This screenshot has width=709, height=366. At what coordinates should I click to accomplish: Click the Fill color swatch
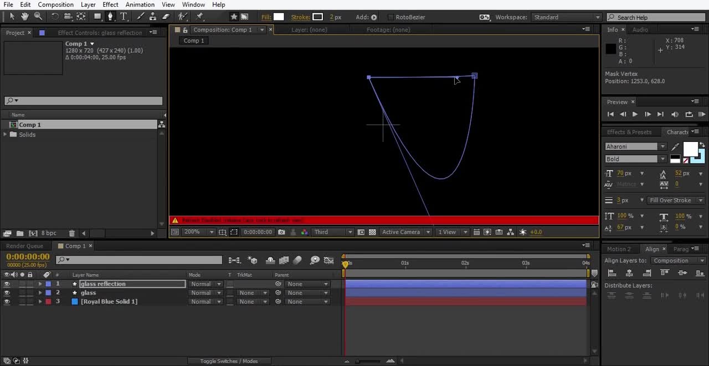pyautogui.click(x=279, y=17)
